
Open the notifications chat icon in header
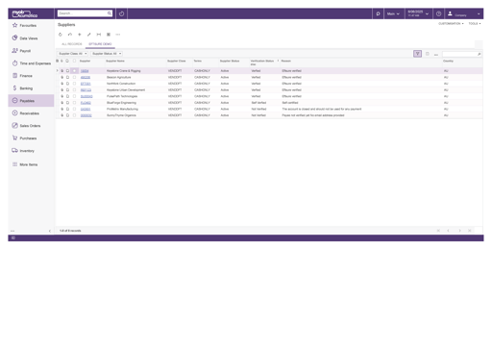click(378, 13)
